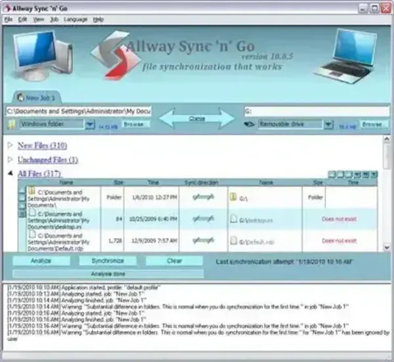The image size is (394, 362).
Task: Open the Language menu
Action: (76, 19)
